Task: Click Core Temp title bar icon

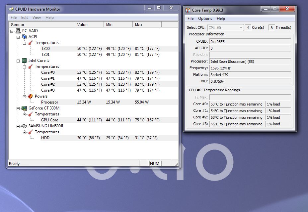Action: (x=188, y=10)
